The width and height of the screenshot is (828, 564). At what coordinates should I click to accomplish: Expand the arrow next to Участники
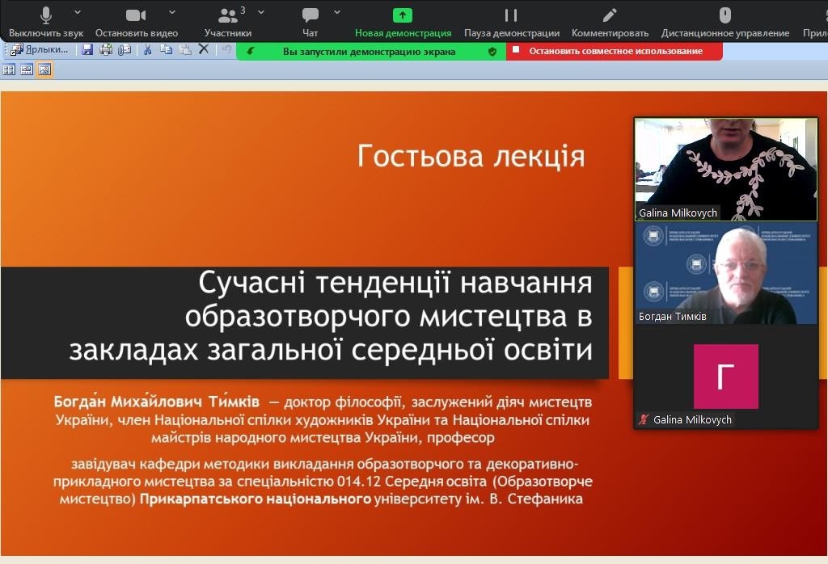pos(262,12)
